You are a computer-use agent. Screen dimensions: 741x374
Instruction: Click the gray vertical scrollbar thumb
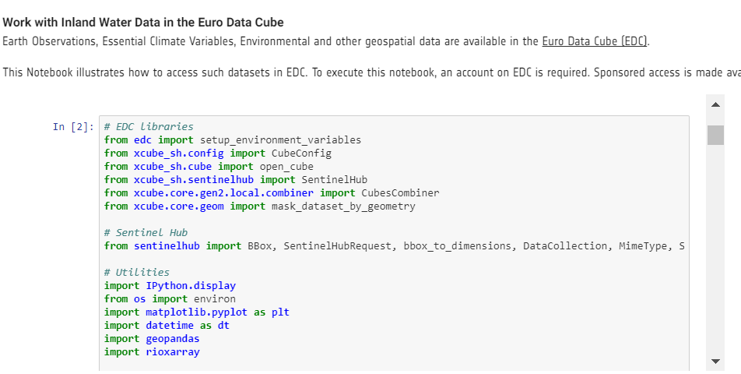(715, 136)
